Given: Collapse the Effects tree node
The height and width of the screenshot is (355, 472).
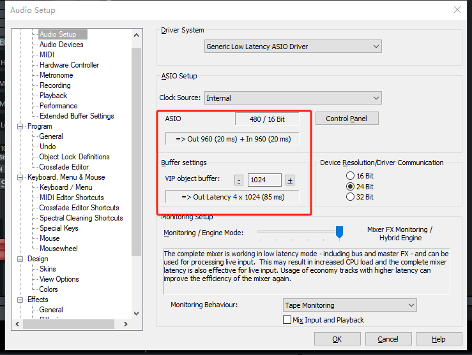Looking at the screenshot, I should (x=20, y=300).
